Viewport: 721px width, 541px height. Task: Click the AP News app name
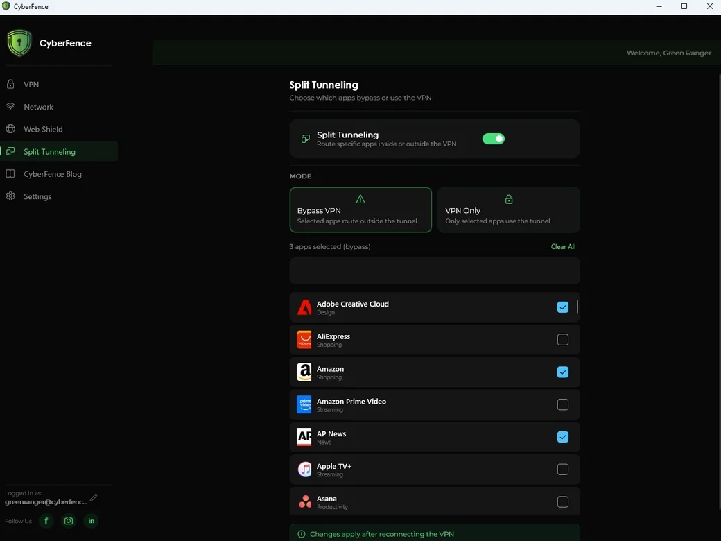(x=331, y=433)
